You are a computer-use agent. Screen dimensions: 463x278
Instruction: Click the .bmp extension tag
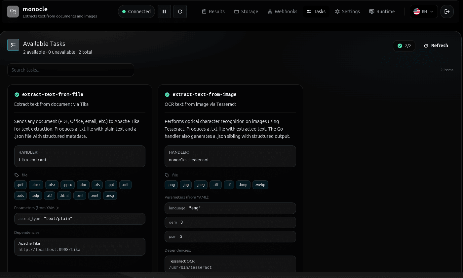point(243,185)
